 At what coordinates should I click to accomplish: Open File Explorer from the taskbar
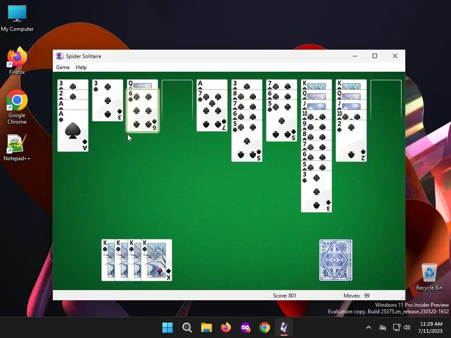click(x=206, y=327)
